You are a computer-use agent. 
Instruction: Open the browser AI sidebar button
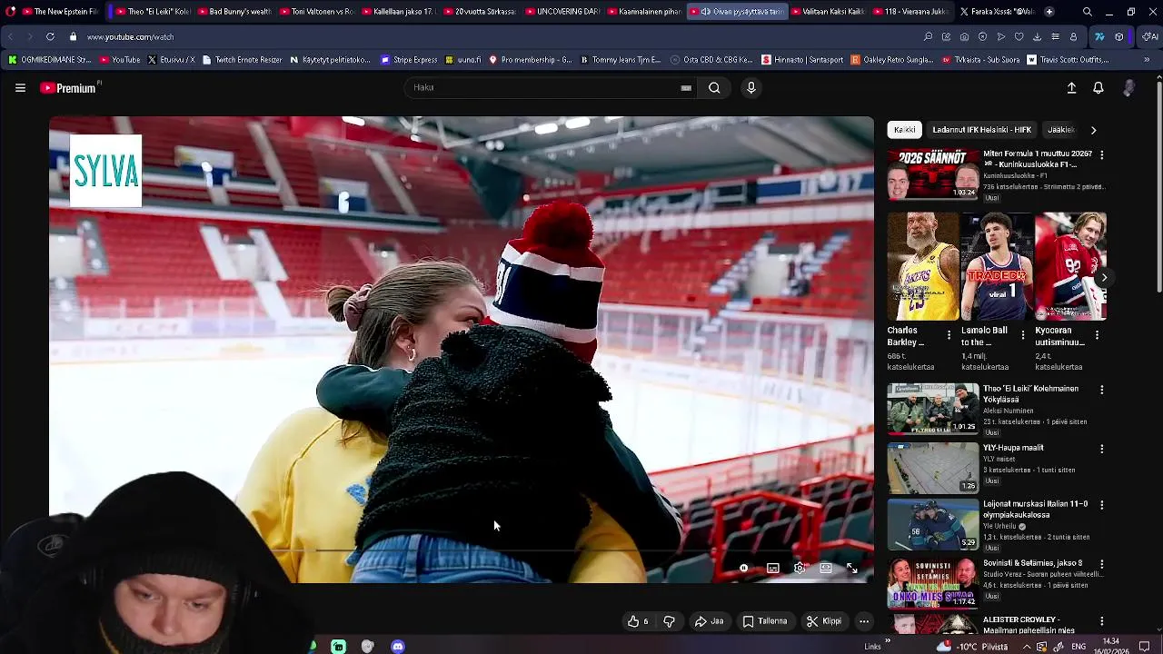1149,37
